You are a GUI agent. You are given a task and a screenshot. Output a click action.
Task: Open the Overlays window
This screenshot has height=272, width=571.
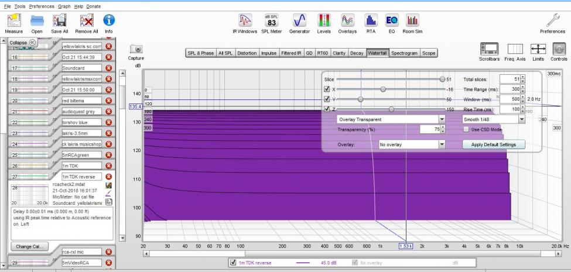(x=347, y=20)
